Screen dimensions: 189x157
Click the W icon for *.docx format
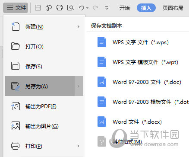tap(102, 122)
